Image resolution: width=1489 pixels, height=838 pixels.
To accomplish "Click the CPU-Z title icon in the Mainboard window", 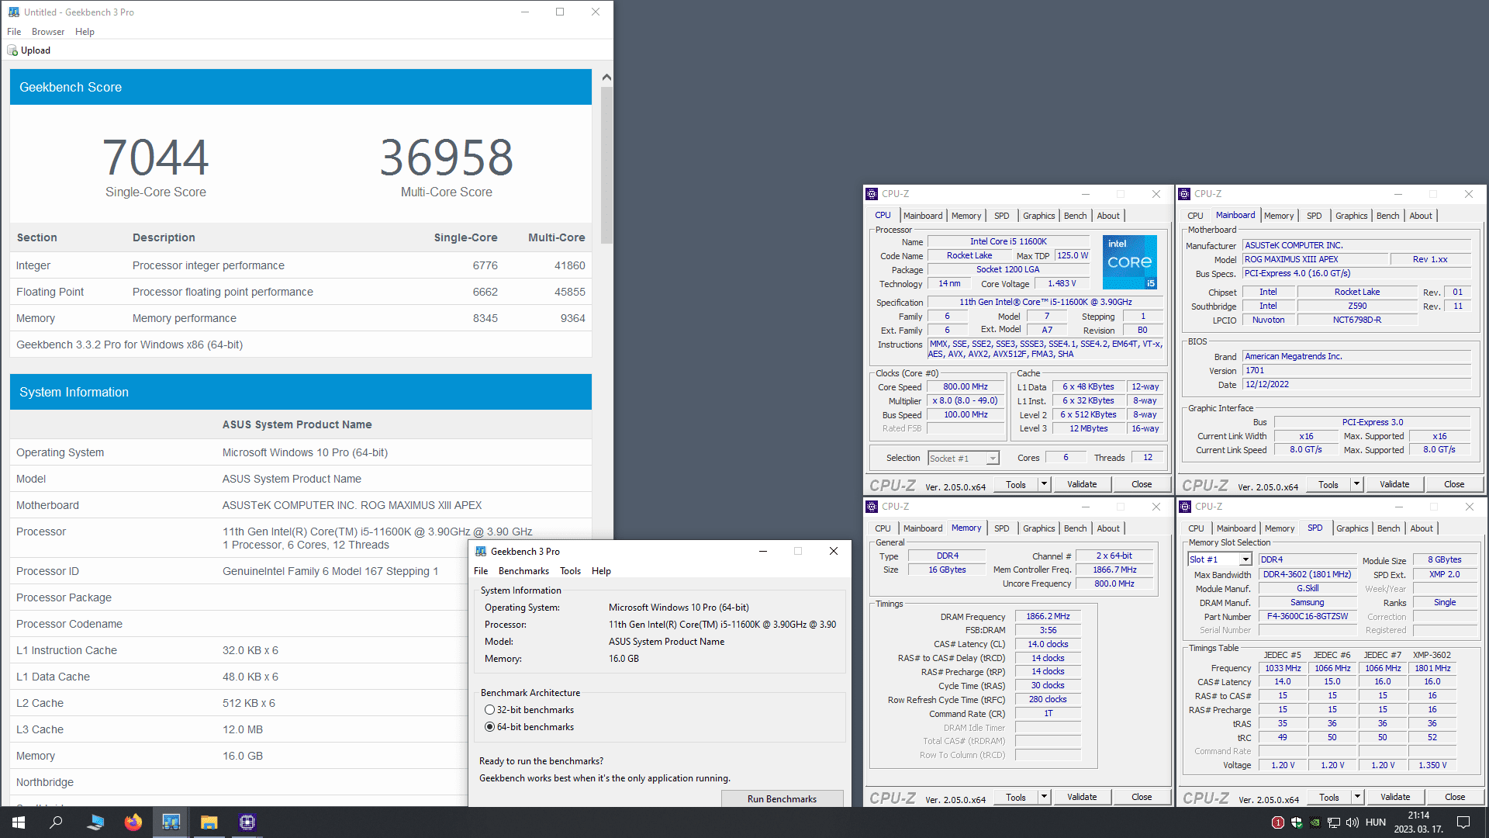I will 1184,194.
